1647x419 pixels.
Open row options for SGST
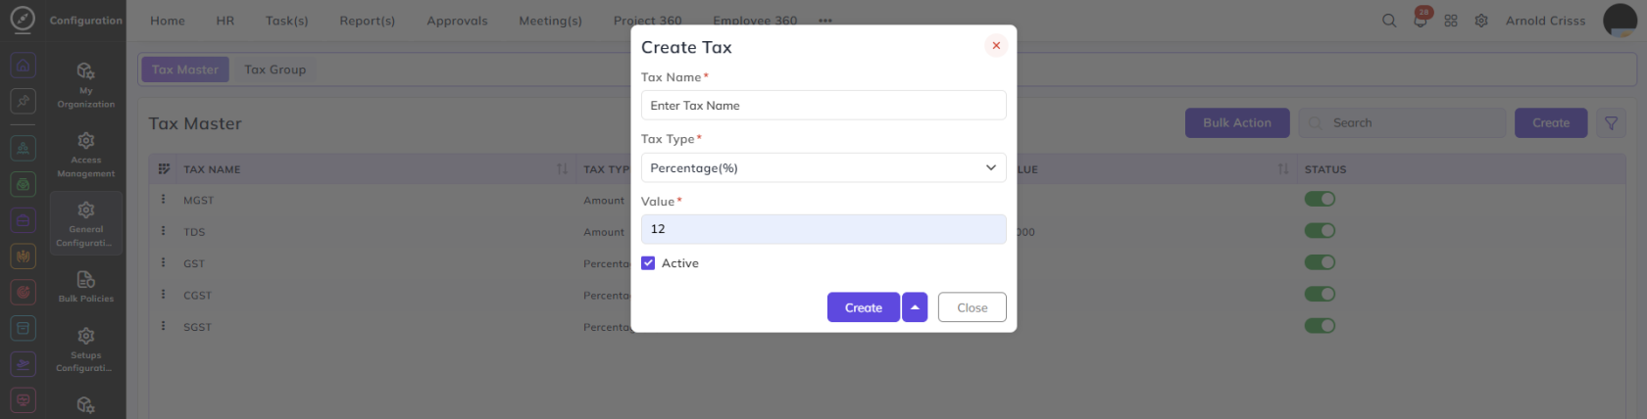163,327
